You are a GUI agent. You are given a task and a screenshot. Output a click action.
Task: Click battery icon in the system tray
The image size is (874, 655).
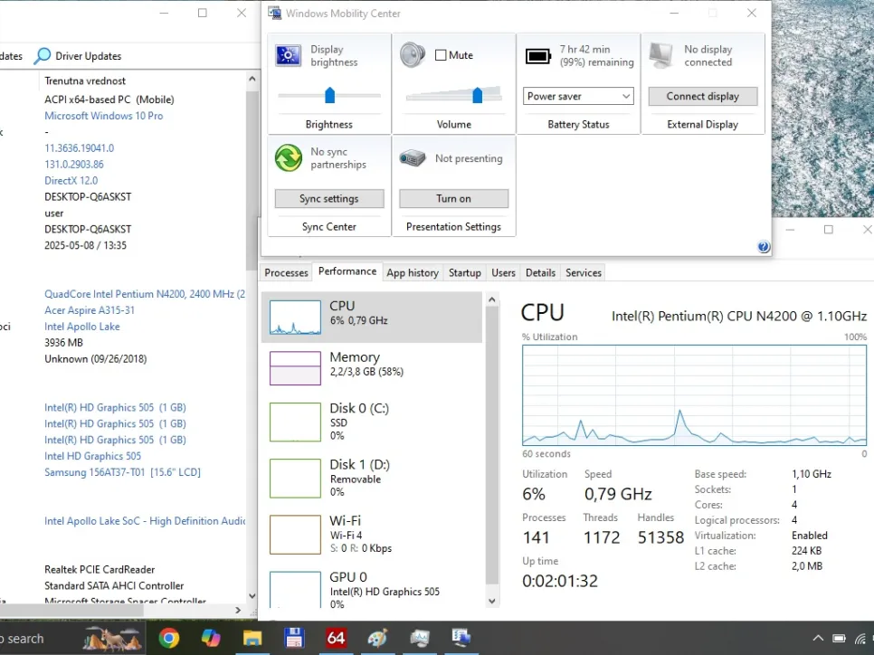coord(839,639)
